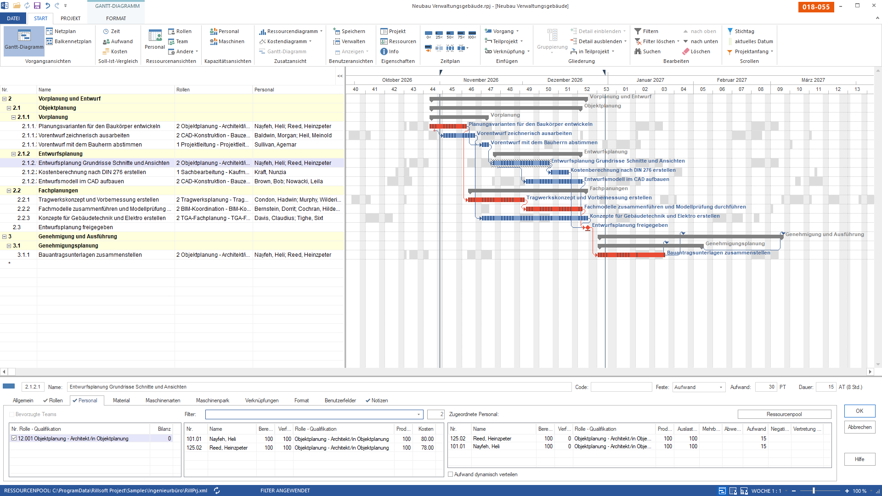This screenshot has width=882, height=496.
Task: Save the project with the disk icon
Action: pos(37,6)
